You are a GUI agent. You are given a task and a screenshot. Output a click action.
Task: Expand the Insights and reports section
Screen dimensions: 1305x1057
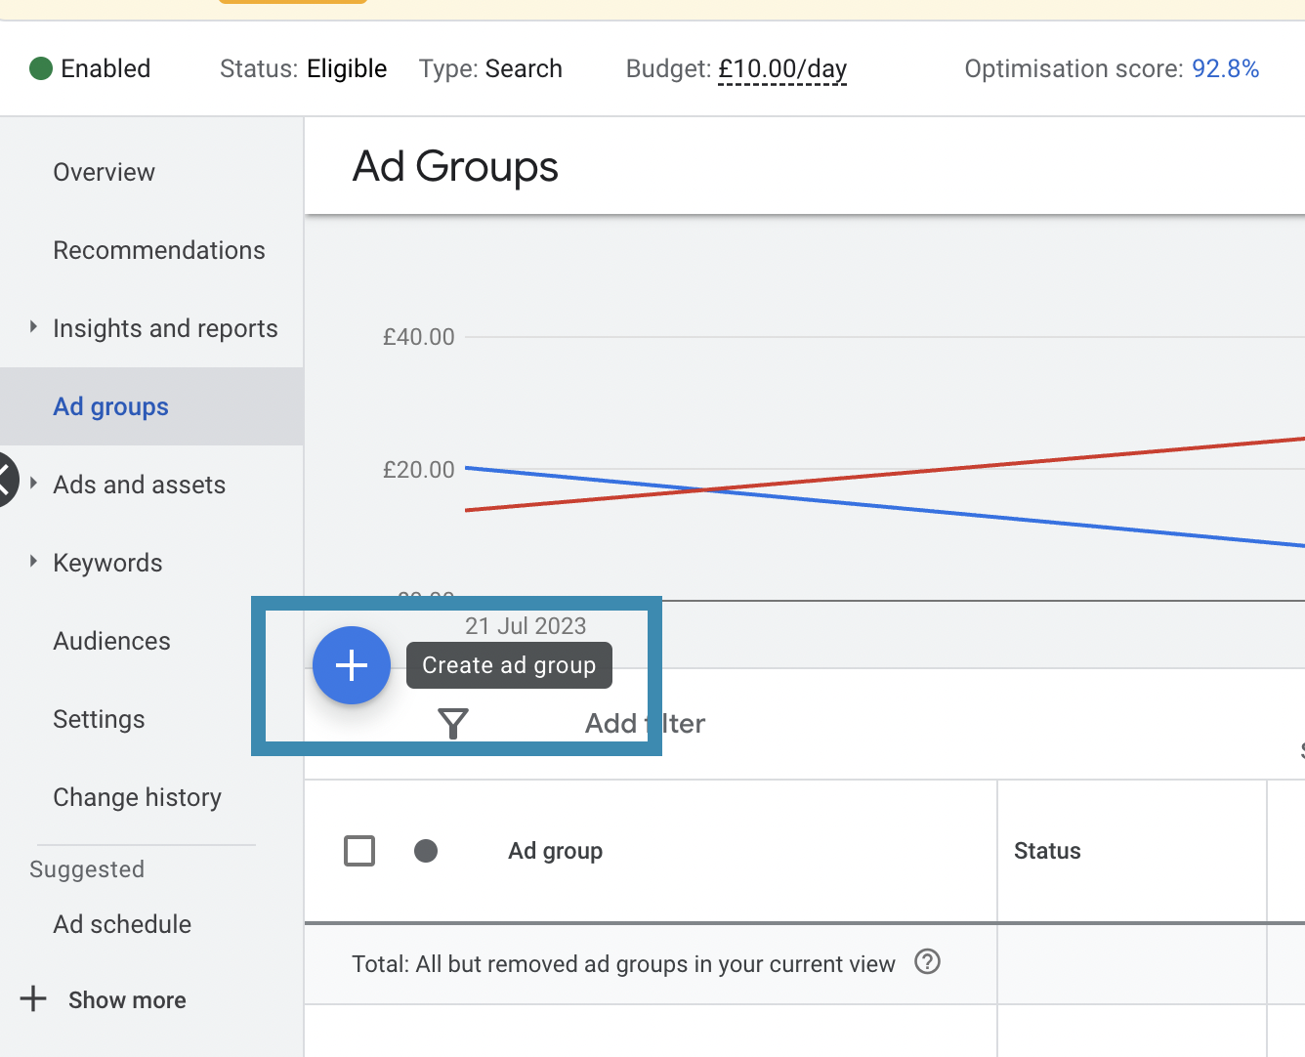pyautogui.click(x=33, y=327)
